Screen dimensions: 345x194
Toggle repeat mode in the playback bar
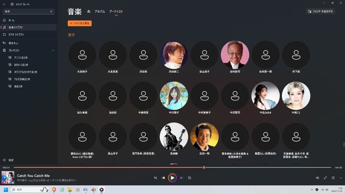pos(189,178)
